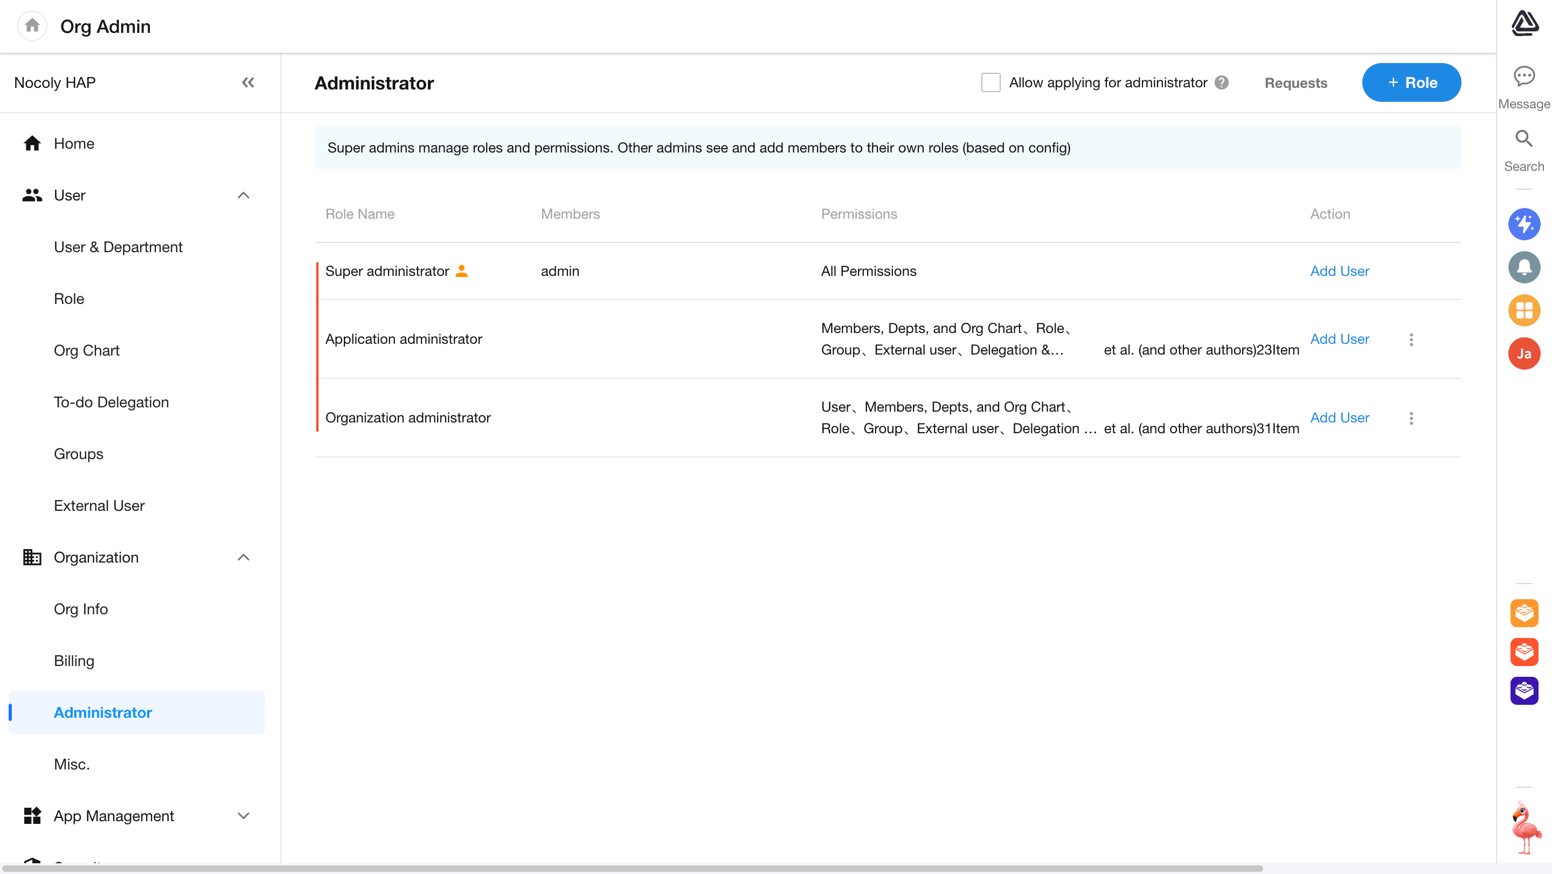Collapse the User section in the sidebar
Image resolution: width=1552 pixels, height=874 pixels.
pos(244,195)
